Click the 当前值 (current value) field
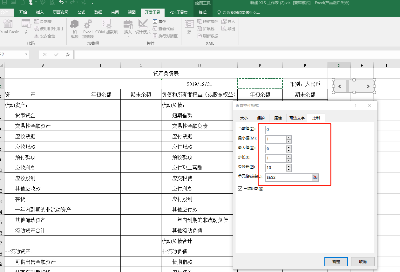 click(x=276, y=130)
